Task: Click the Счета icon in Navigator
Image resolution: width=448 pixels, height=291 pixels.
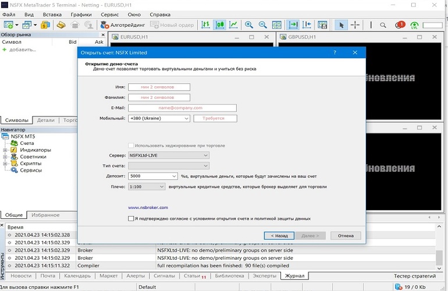Action: click(x=15, y=143)
